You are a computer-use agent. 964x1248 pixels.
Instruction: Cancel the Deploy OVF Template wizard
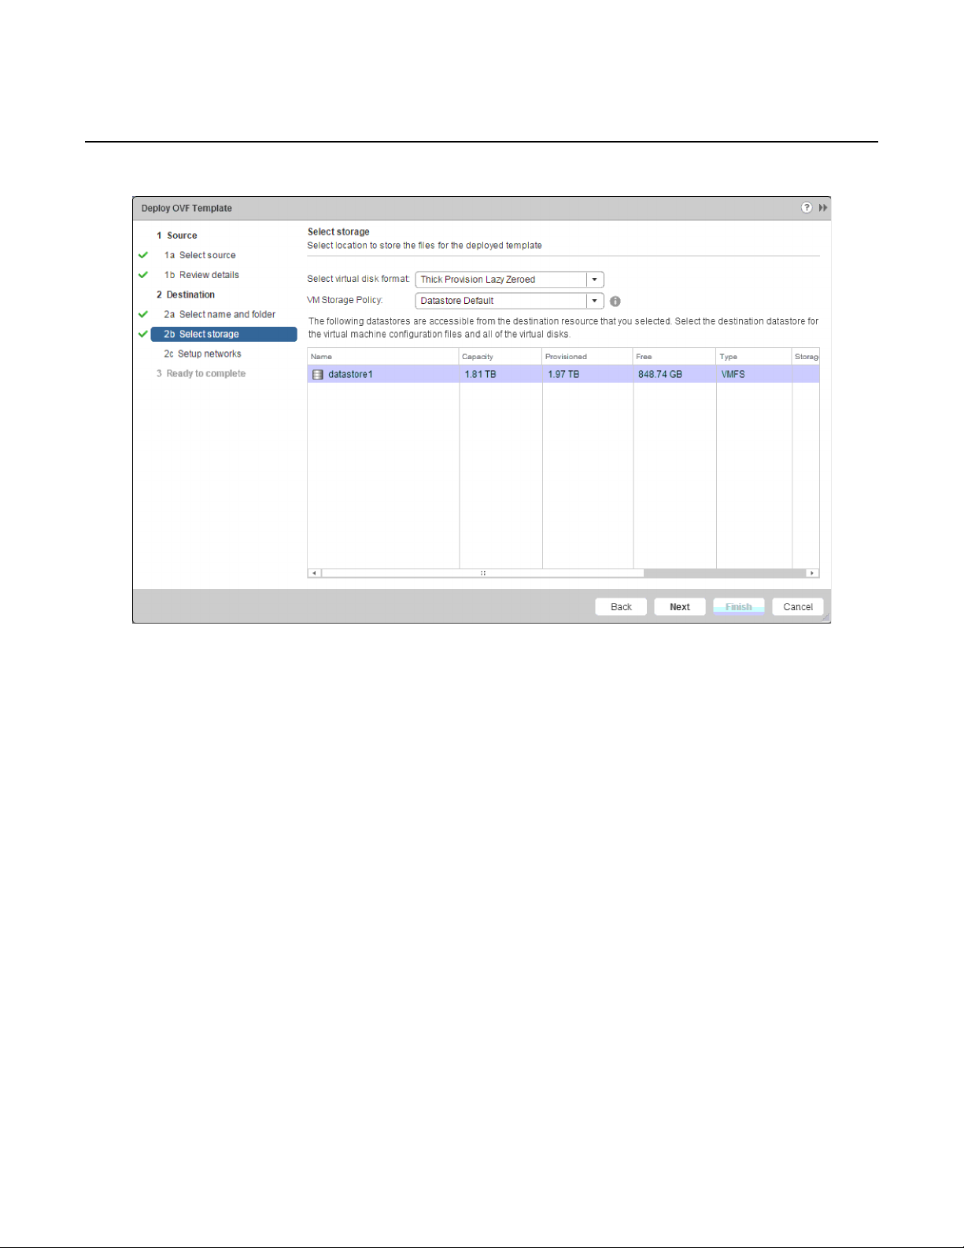click(x=798, y=607)
